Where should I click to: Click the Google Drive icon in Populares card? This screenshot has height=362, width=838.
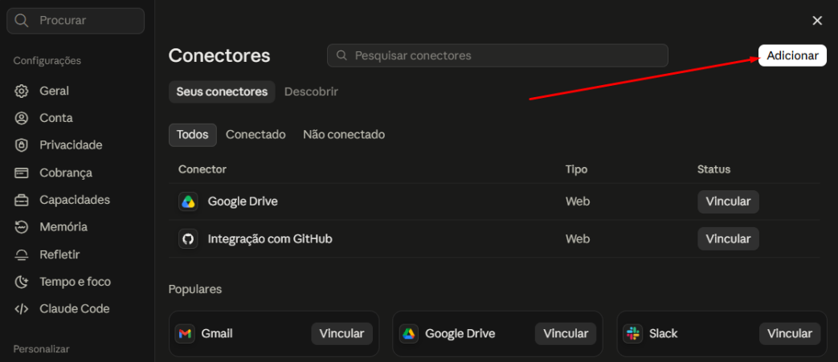409,334
